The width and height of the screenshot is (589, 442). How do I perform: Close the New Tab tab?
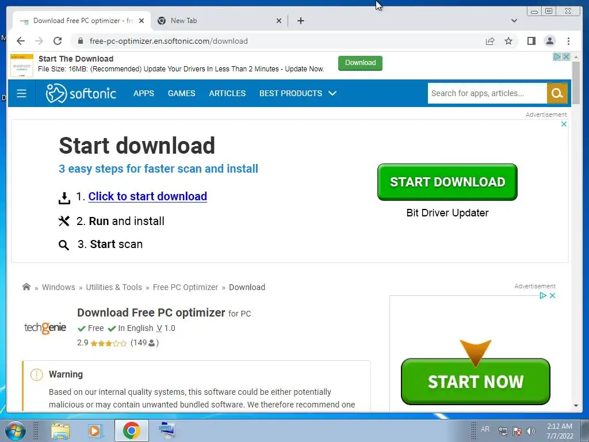tap(279, 21)
